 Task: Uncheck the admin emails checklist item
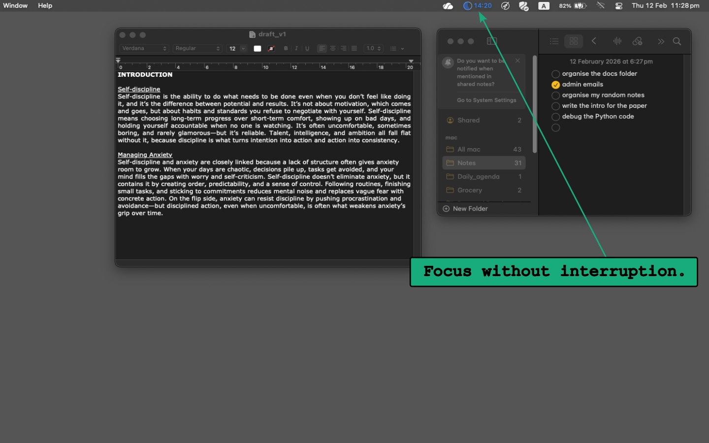pos(556,84)
